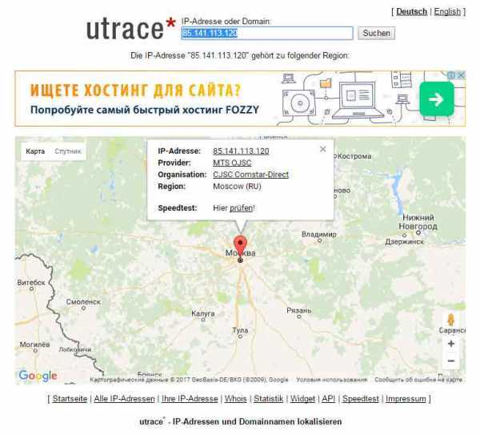The width and height of the screenshot is (480, 435).
Task: Switch language to English
Action: coord(447,12)
